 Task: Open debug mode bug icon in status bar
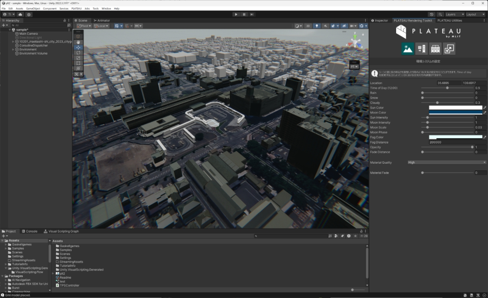pyautogui.click(x=466, y=295)
